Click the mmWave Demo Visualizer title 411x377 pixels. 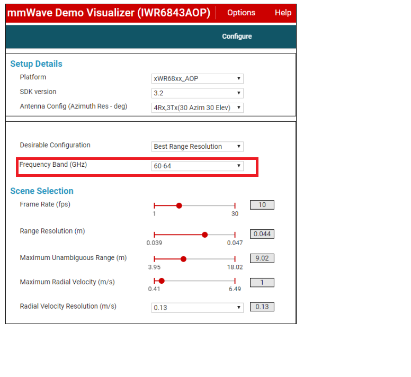coord(109,13)
